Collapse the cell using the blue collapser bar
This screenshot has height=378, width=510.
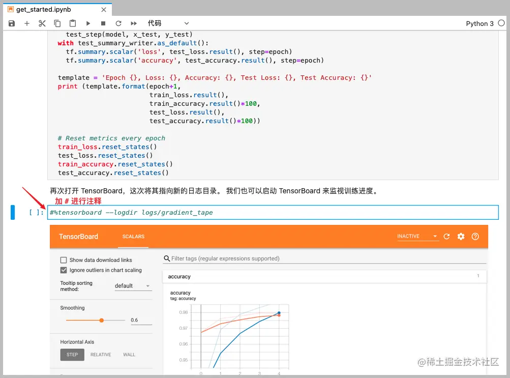click(13, 213)
